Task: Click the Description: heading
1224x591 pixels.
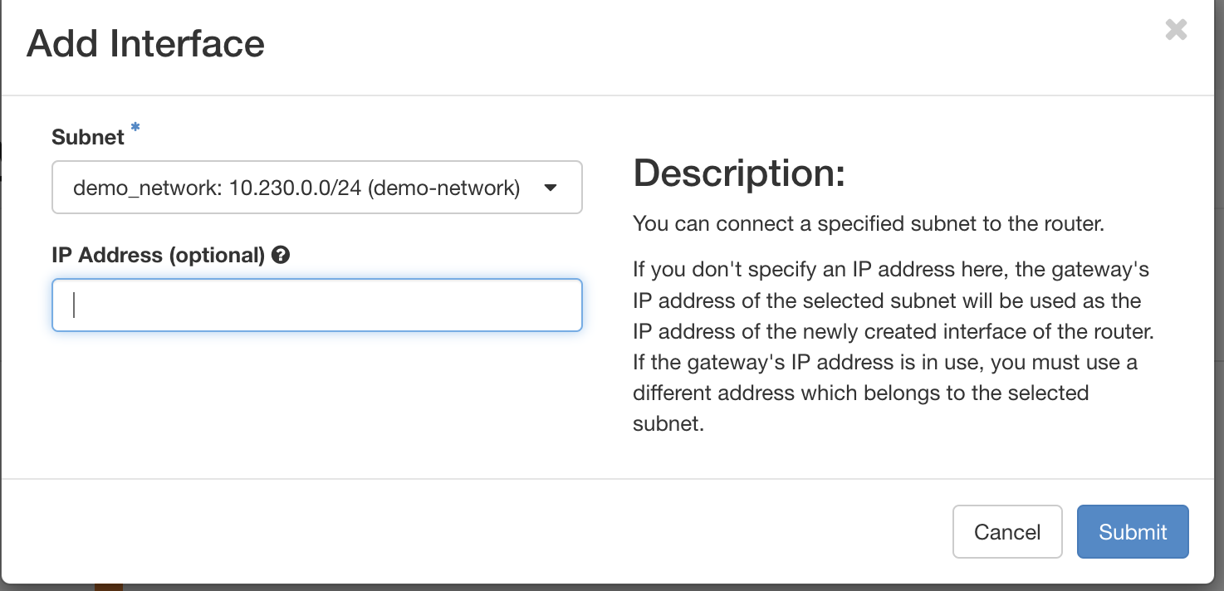Action: point(738,173)
